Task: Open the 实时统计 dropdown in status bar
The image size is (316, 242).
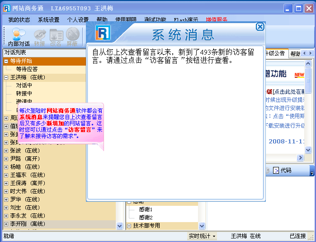Action: pyautogui.click(x=202, y=236)
